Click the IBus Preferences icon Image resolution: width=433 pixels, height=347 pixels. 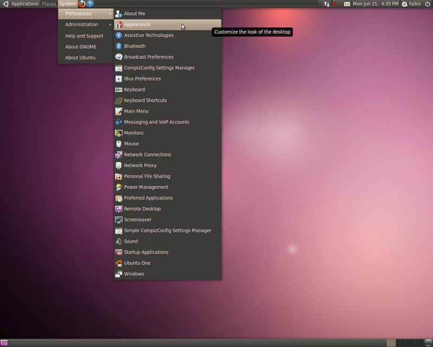pyautogui.click(x=119, y=79)
